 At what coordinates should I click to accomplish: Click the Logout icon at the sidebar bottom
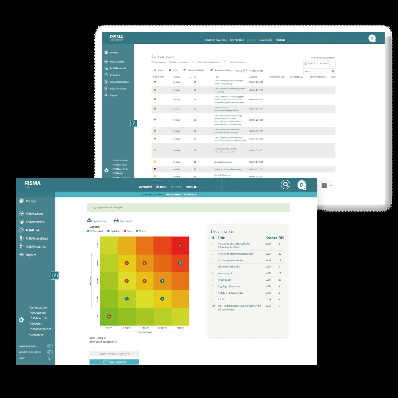click(49, 359)
